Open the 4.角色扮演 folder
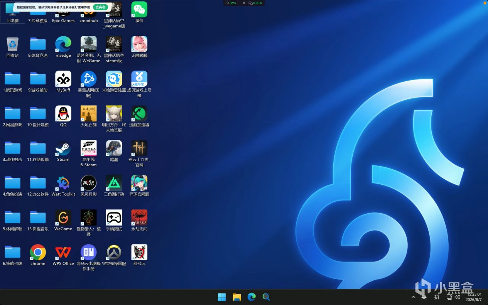 click(12, 183)
